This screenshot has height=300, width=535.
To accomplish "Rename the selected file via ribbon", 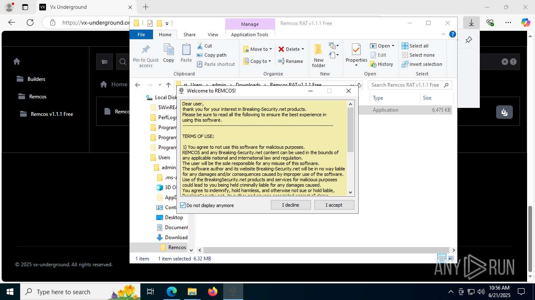I will coord(291,61).
